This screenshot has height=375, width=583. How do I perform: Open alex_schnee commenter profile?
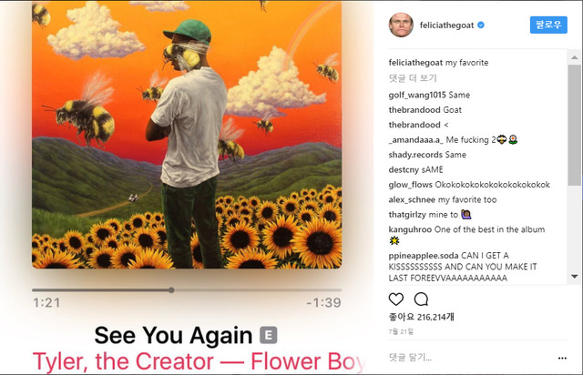(x=412, y=199)
